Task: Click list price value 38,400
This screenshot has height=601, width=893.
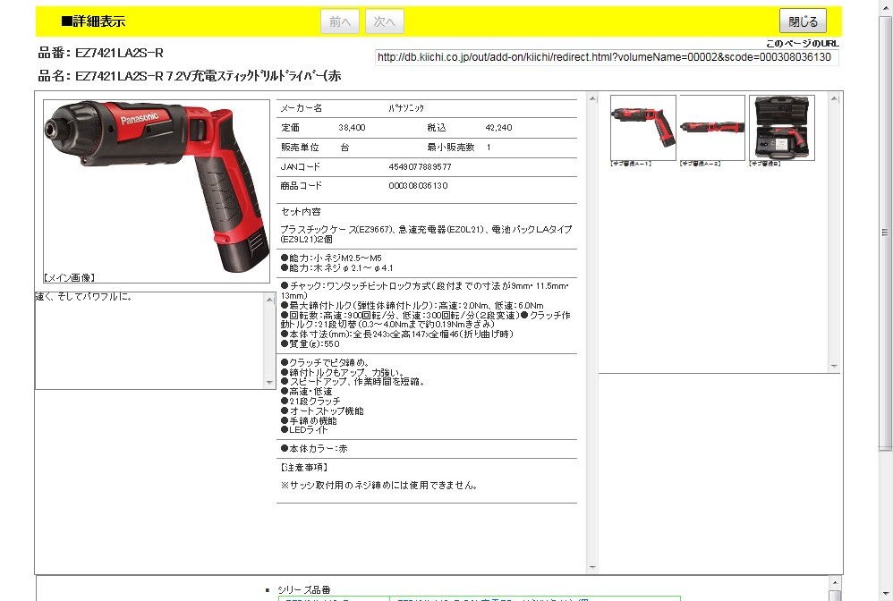Action: click(352, 128)
